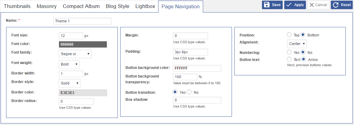Click the Cancel button with X icon
This screenshot has height=125, width=354.
(318, 5)
